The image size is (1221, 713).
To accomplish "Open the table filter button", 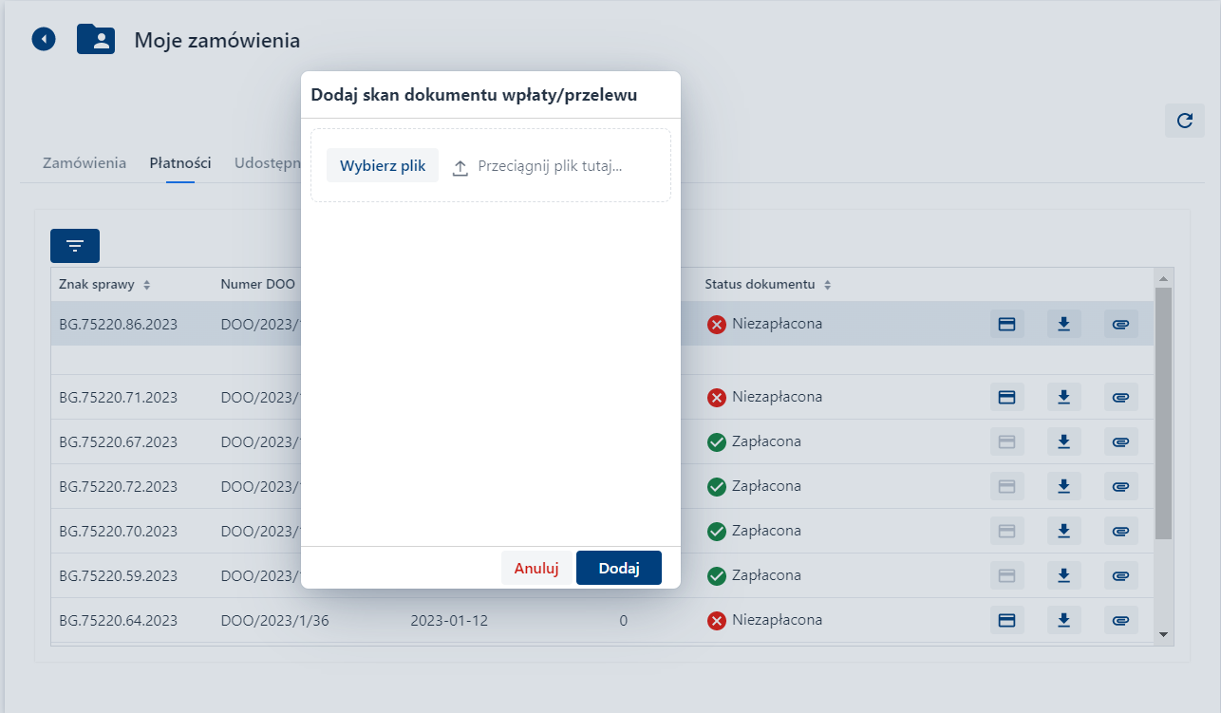I will tap(75, 246).
